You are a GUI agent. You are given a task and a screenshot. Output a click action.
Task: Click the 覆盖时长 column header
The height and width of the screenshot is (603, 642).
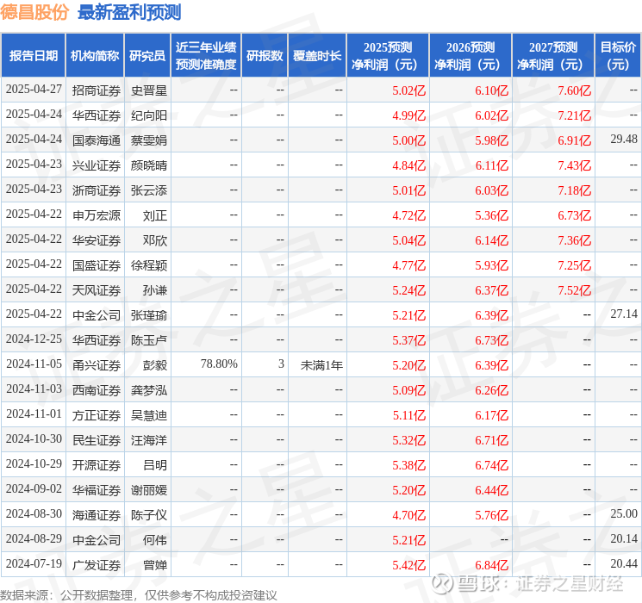point(317,56)
